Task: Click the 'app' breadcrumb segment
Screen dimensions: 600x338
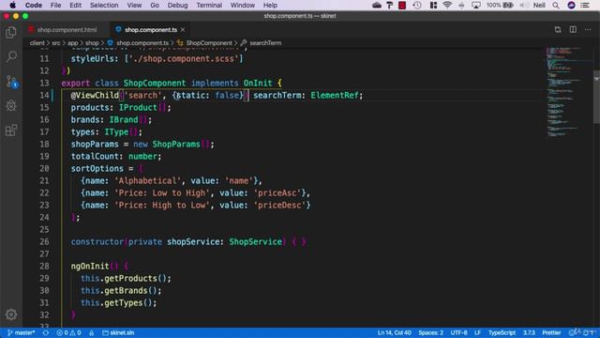Action: click(73, 43)
